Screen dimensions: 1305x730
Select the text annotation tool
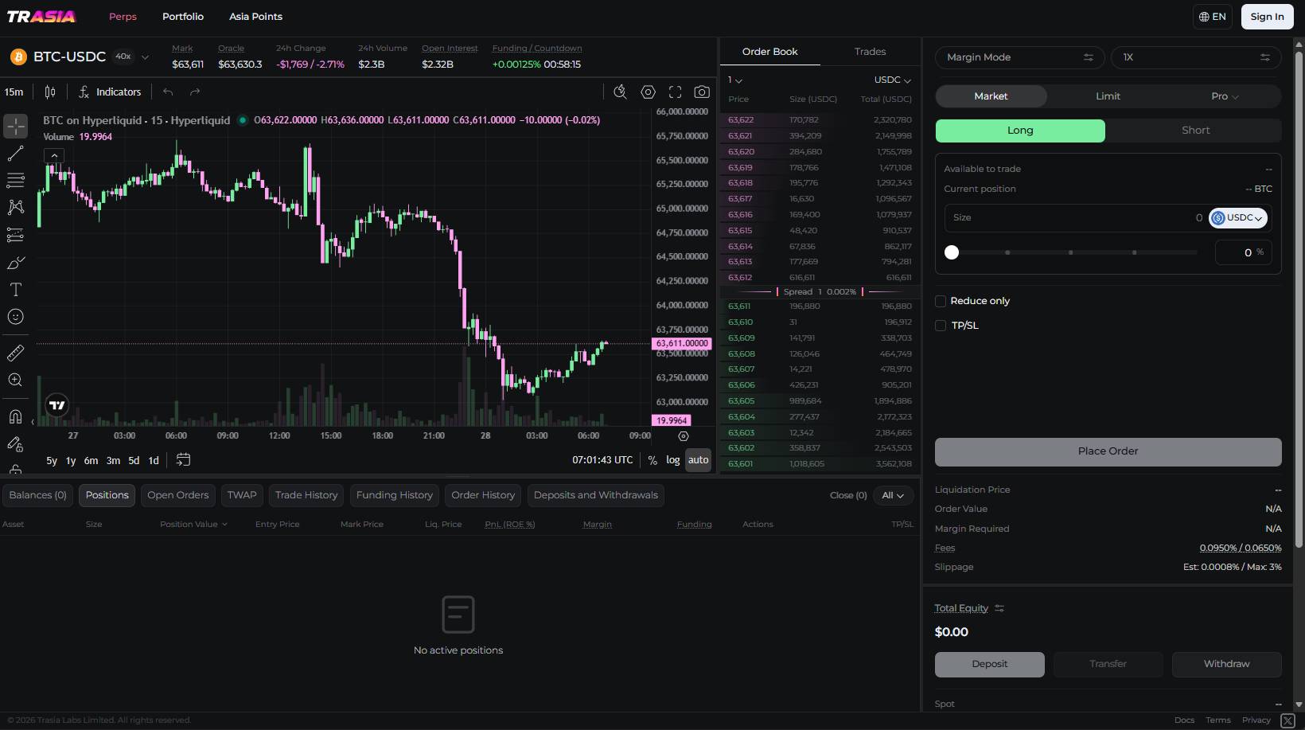16,289
